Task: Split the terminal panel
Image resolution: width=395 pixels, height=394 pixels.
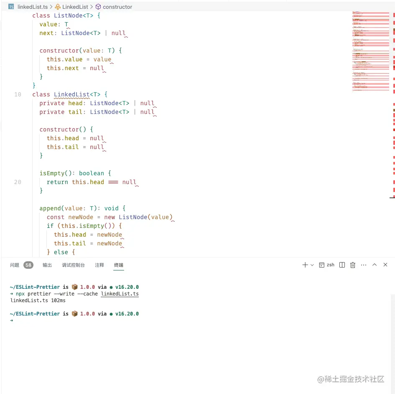Action: coord(342,265)
